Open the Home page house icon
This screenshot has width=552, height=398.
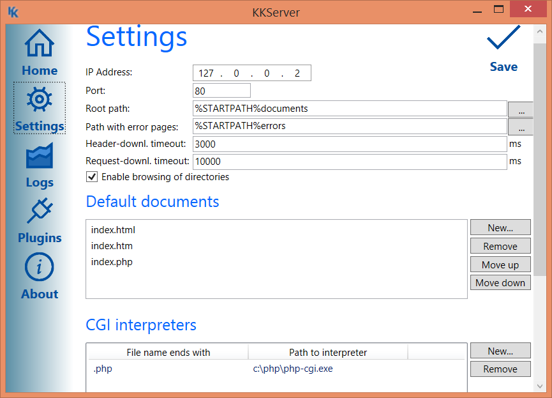click(40, 43)
